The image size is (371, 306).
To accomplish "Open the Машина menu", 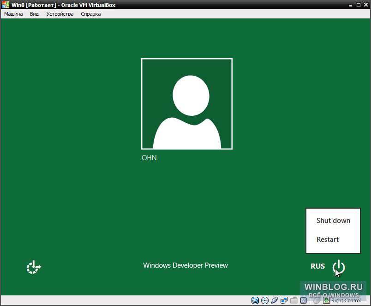I will point(13,14).
